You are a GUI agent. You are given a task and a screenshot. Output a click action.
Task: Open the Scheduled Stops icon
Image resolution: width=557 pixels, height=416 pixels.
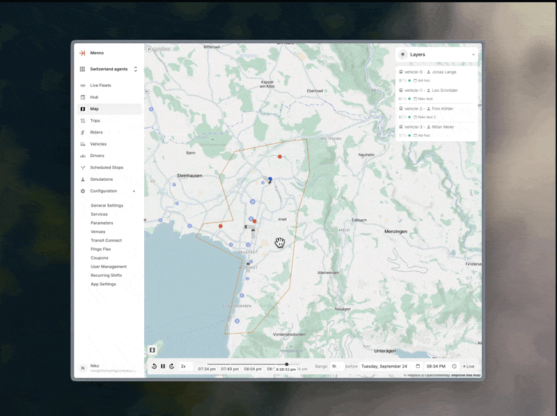(83, 167)
